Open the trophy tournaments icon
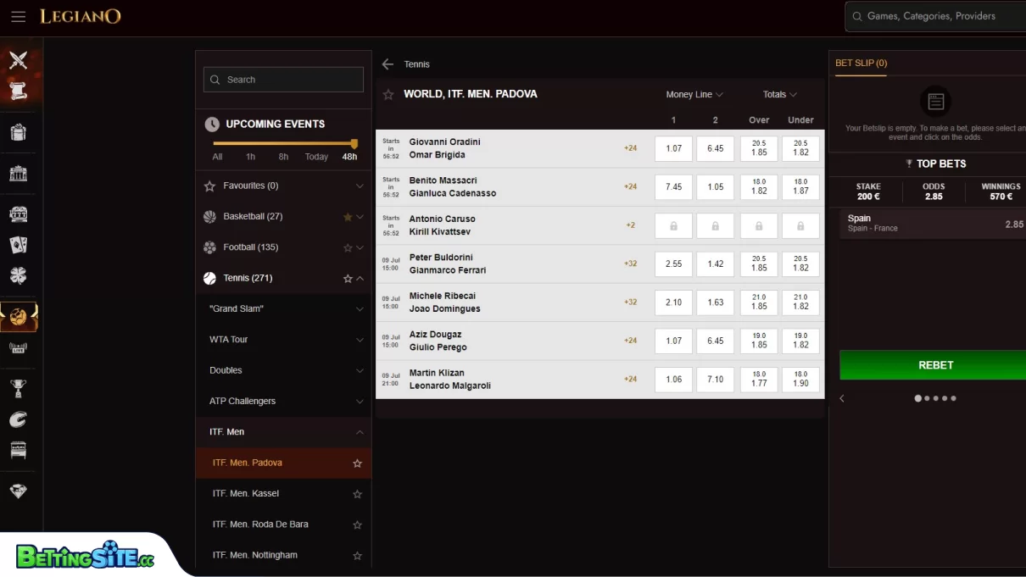Image resolution: width=1026 pixels, height=577 pixels. pos(18,389)
